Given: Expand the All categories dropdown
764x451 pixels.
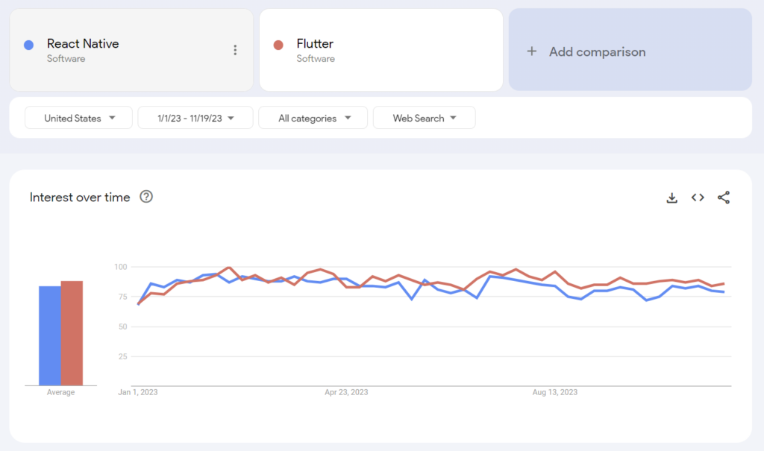Looking at the screenshot, I should pos(313,117).
